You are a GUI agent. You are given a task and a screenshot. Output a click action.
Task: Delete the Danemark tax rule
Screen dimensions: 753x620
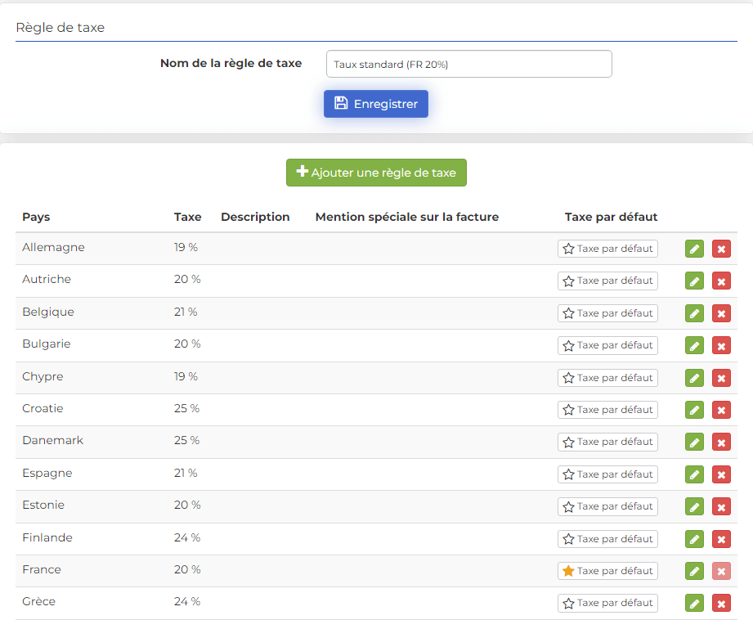pos(721,443)
